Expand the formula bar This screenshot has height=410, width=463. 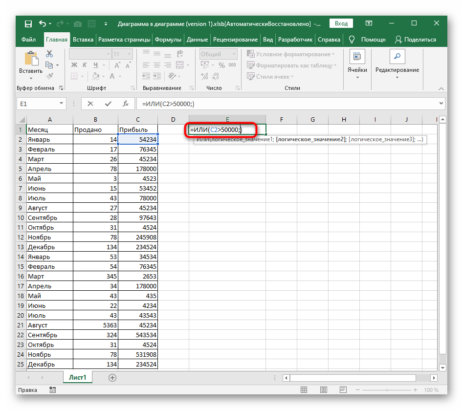tap(441, 104)
